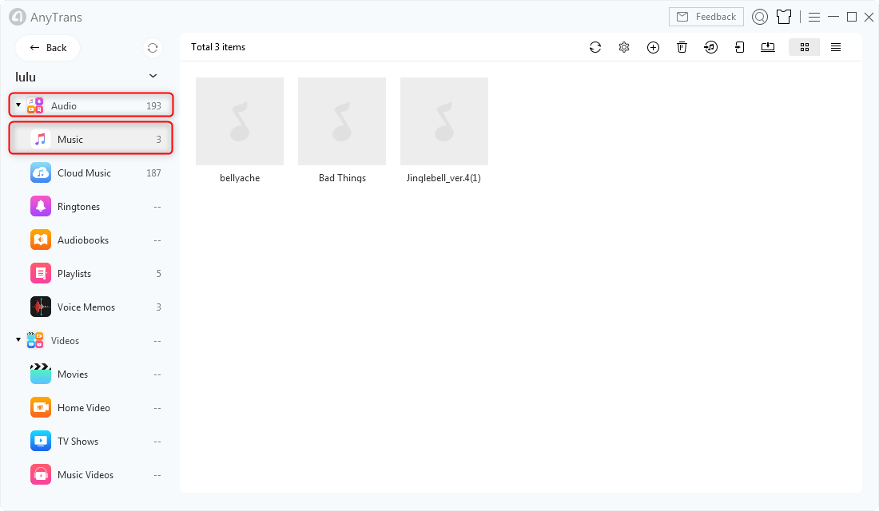Viewport: 879px width, 511px height.
Task: Click the Total 3 items label
Action: pos(218,47)
